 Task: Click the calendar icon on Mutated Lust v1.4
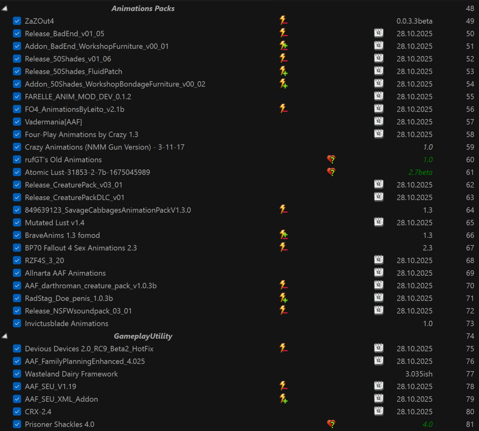pos(378,222)
